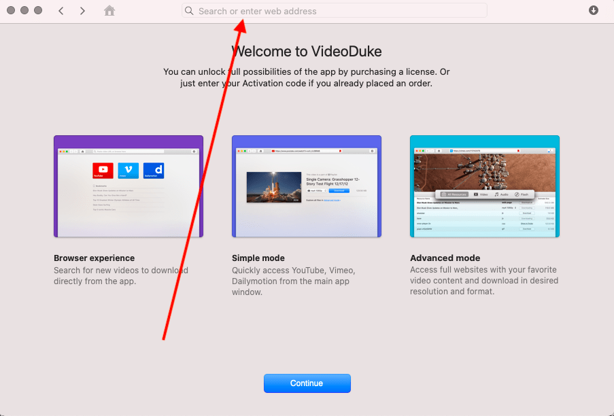
Task: Click the blue Vimeo tile in the preview
Action: pyautogui.click(x=128, y=170)
